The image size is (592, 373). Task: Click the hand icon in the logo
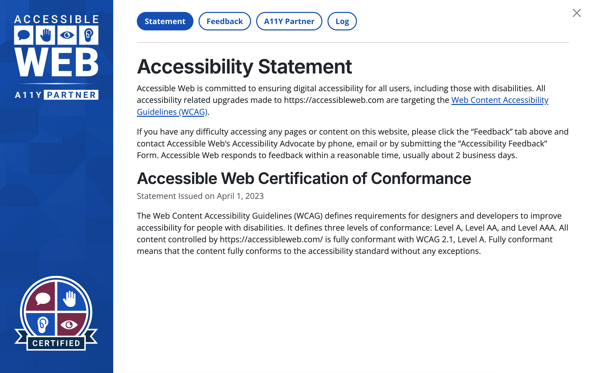click(45, 35)
